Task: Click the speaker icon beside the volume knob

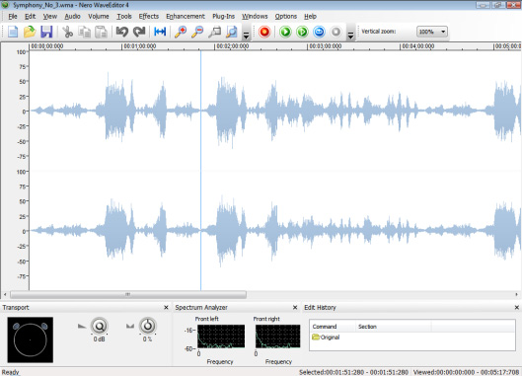Action: click(82, 326)
